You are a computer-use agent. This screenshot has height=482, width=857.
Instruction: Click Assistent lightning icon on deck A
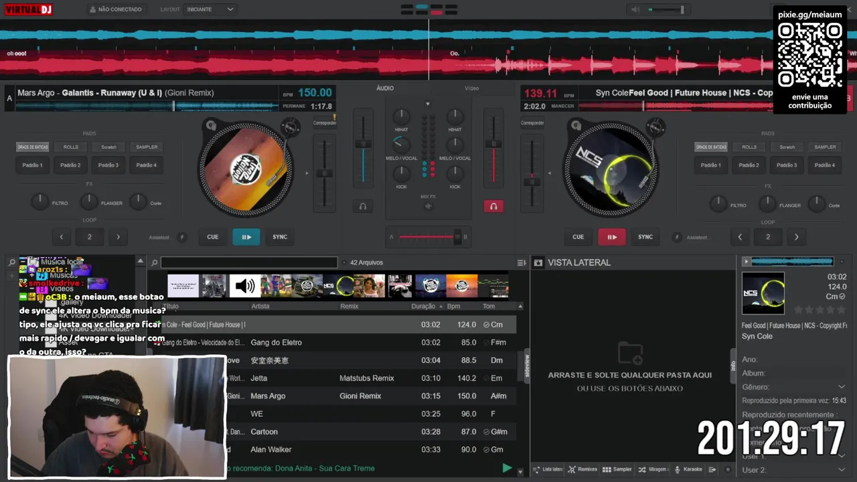click(x=181, y=237)
